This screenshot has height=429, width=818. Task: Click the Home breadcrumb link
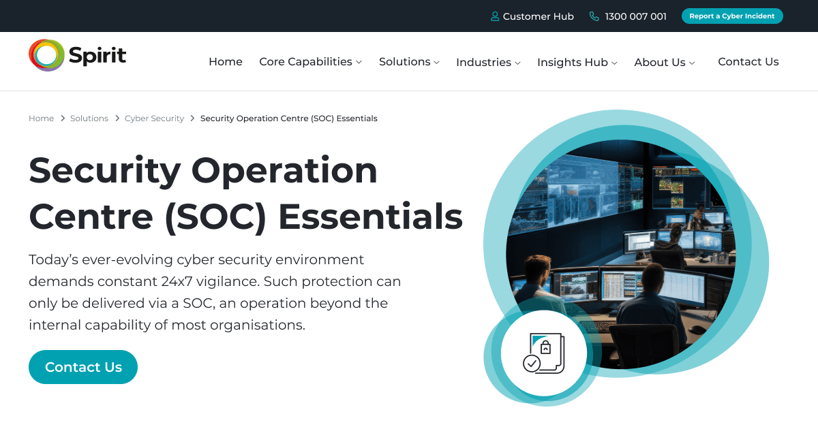41,118
